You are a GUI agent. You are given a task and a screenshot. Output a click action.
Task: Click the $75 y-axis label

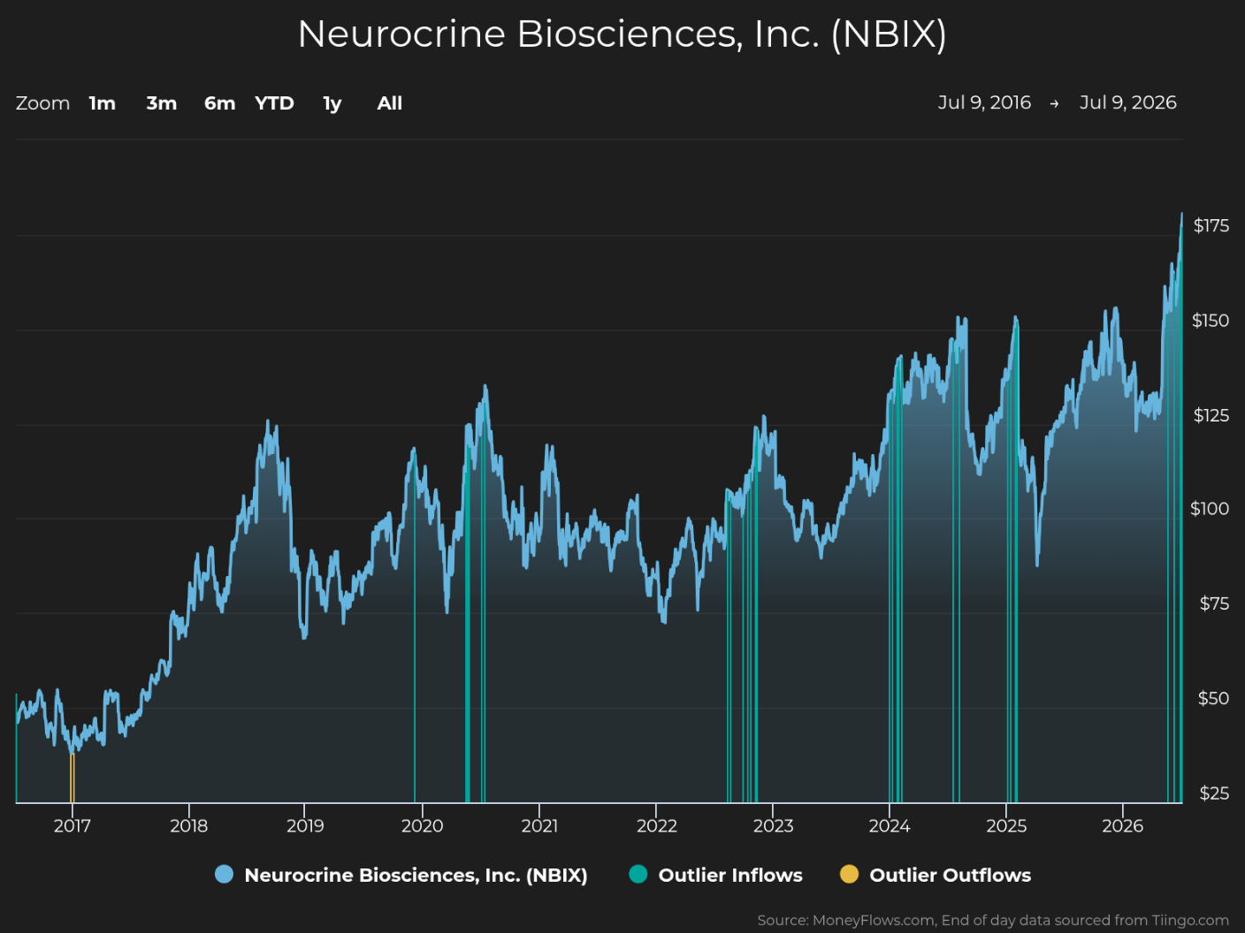1214,604
